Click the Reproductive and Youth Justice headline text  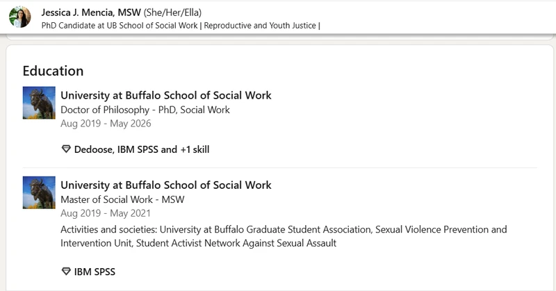[x=260, y=26]
